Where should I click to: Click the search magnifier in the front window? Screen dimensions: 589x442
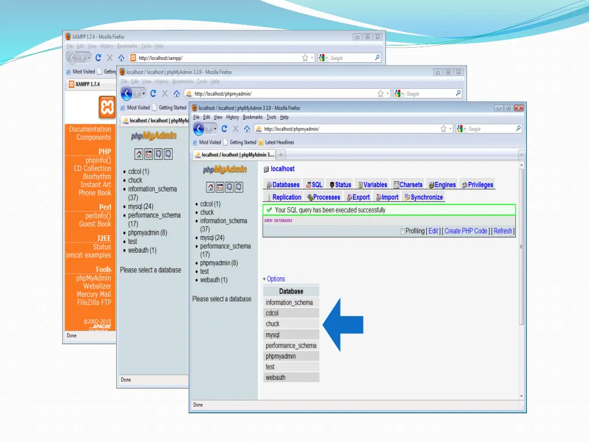pyautogui.click(x=518, y=128)
